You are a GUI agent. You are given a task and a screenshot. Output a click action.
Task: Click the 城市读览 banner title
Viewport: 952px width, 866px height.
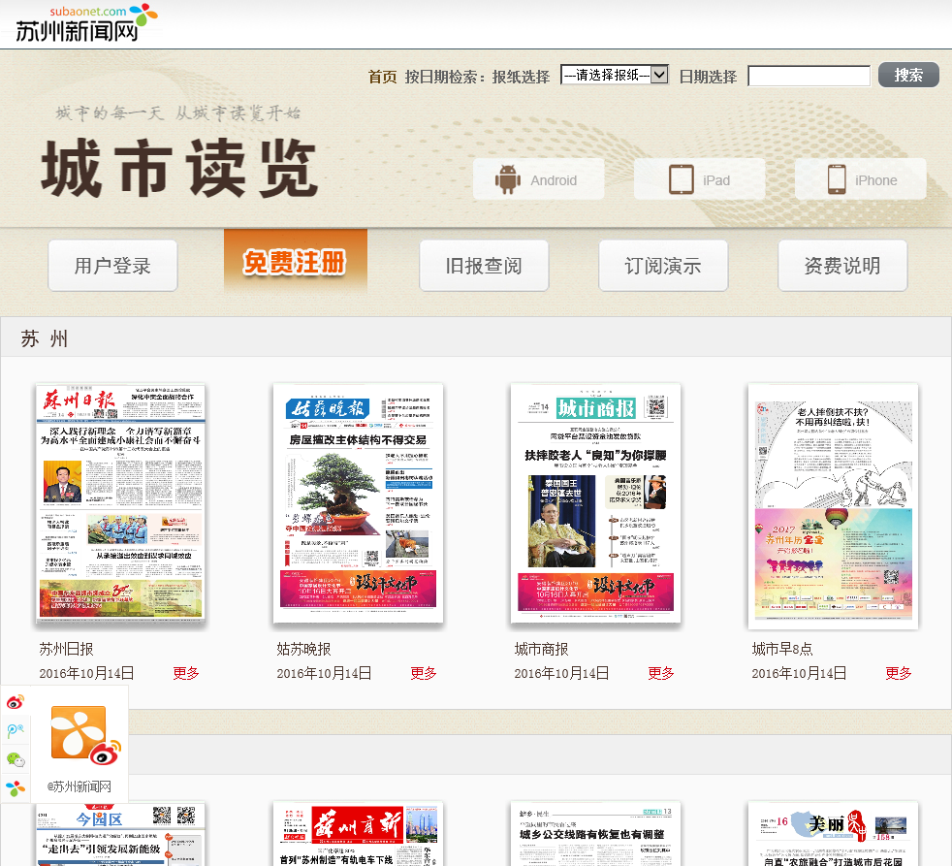[179, 168]
